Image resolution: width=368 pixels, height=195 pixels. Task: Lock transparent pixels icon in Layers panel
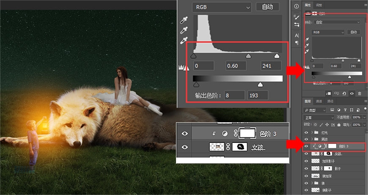(x=315, y=125)
